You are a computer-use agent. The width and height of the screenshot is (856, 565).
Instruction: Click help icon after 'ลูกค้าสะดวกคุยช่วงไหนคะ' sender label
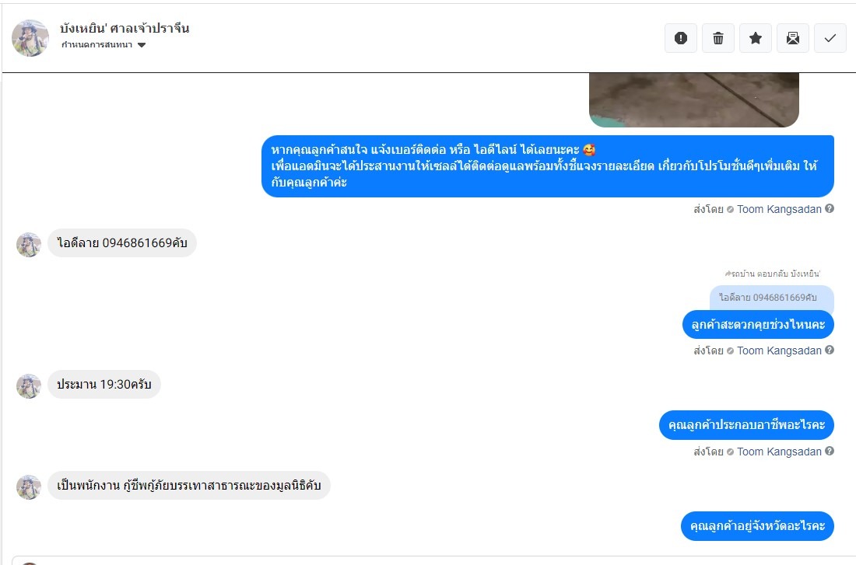point(830,351)
